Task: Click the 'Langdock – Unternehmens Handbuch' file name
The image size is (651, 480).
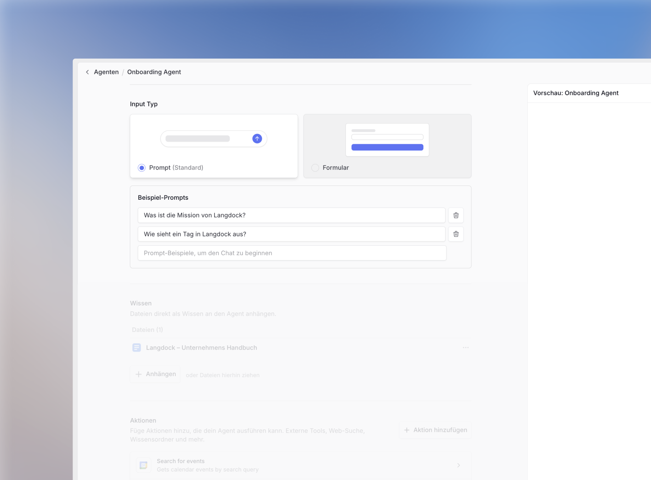Action: pos(202,348)
